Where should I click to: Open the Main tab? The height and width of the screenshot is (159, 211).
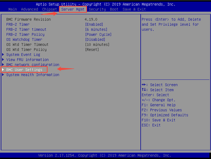13,9
